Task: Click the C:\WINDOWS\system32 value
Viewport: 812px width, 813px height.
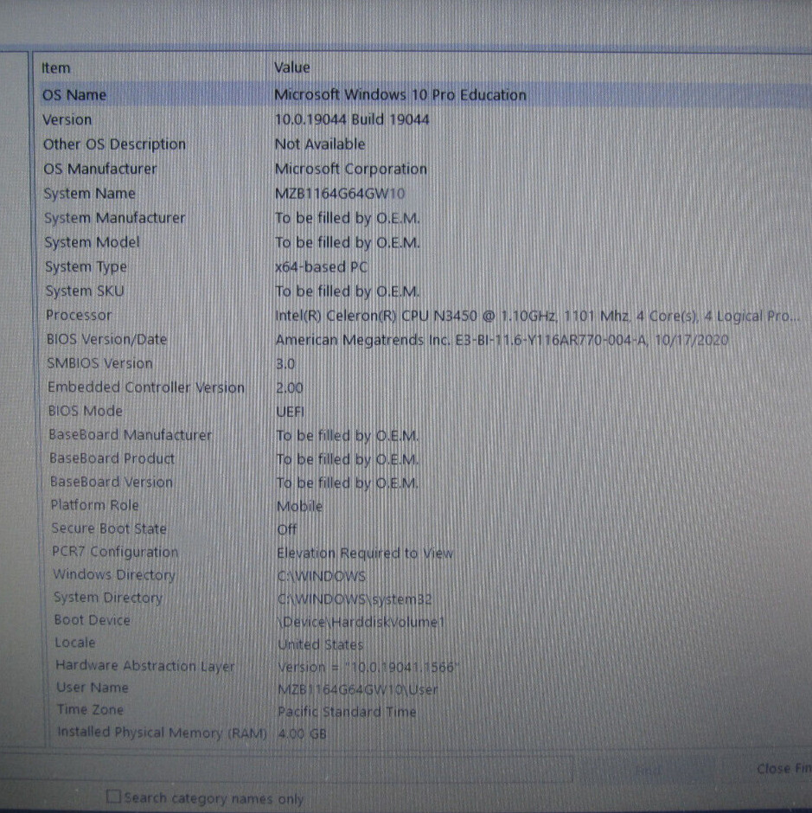Action: click(355, 599)
